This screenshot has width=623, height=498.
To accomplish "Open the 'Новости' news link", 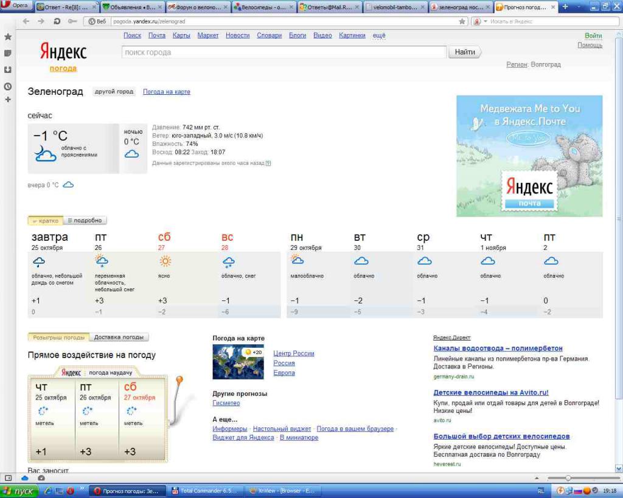I will tap(238, 35).
